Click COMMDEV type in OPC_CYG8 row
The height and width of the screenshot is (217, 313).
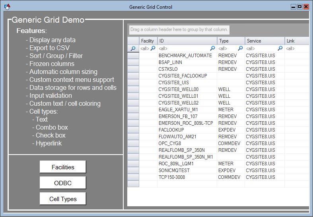(231, 143)
